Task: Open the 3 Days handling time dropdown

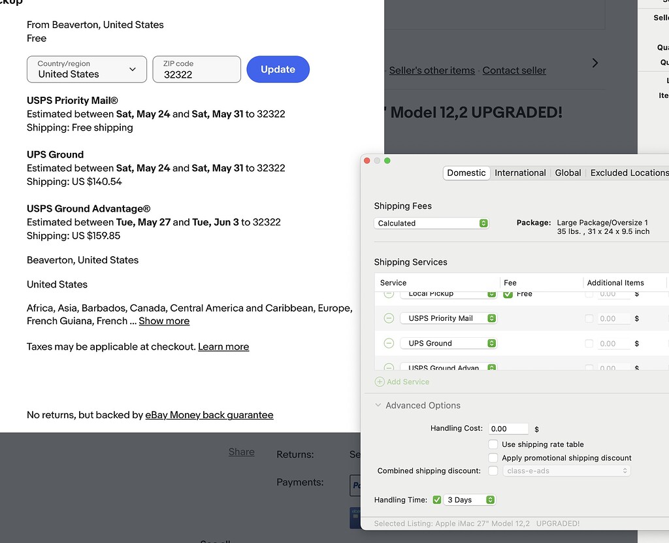Action: 469,500
